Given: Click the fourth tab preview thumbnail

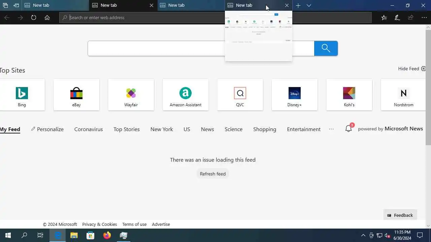Looking at the screenshot, I should pyautogui.click(x=259, y=36).
